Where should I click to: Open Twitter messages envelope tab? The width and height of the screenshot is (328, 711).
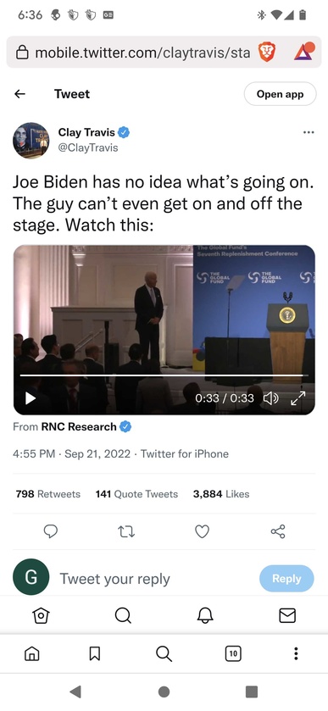pyautogui.click(x=286, y=615)
